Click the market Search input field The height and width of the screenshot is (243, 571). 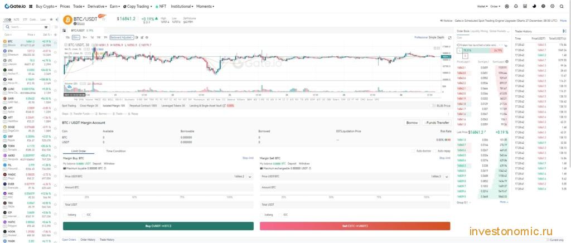(x=26, y=27)
